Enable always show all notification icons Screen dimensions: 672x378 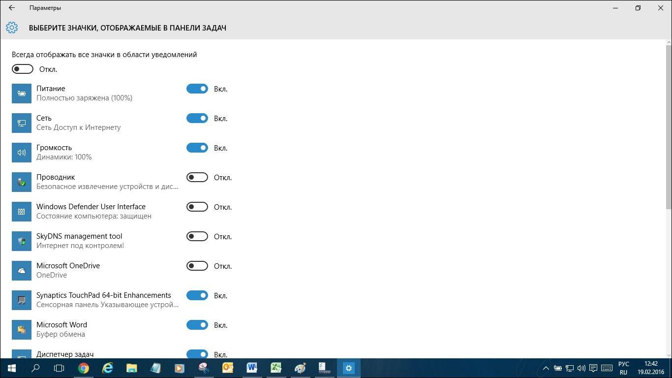pyautogui.click(x=23, y=69)
